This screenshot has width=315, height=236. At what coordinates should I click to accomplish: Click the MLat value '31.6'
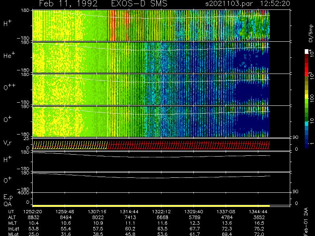click(x=66, y=234)
